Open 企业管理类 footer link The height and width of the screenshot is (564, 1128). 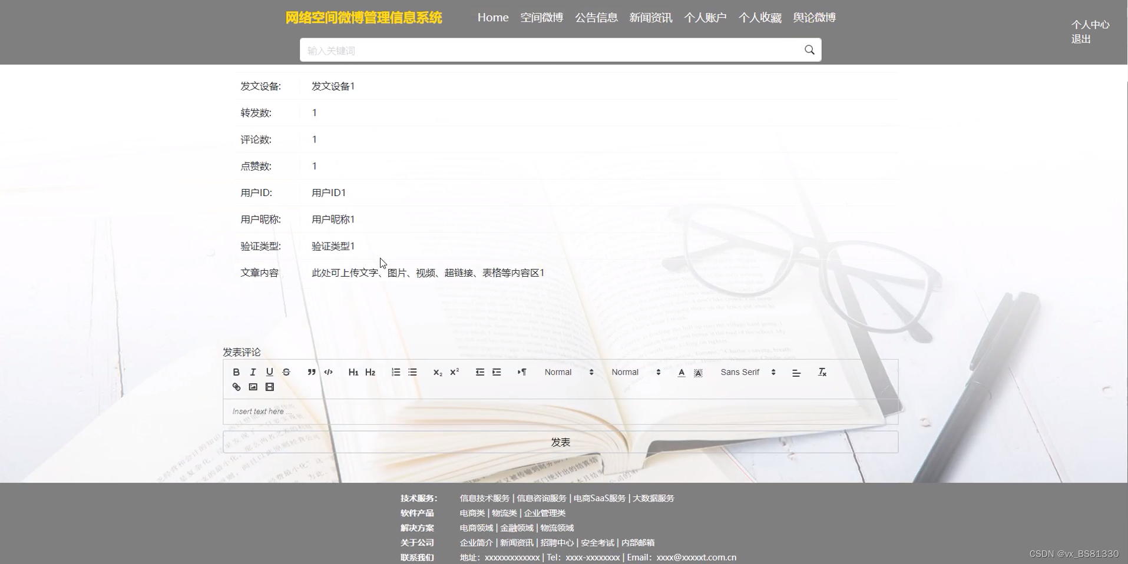coord(544,513)
